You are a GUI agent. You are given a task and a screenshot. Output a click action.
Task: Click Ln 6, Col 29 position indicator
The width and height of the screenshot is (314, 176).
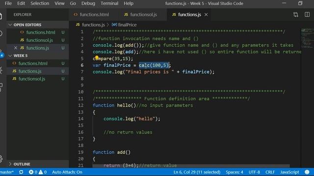pos(197,172)
